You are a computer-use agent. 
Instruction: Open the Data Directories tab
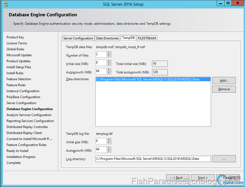[107, 38]
